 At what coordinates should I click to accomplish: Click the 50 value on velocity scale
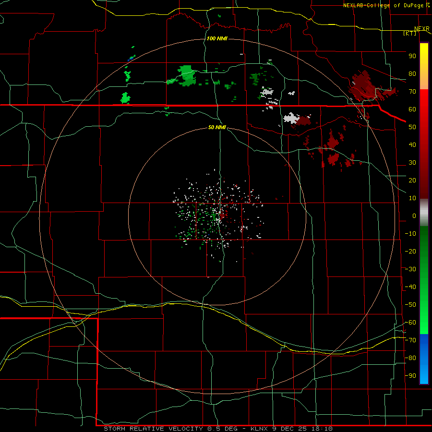click(412, 127)
